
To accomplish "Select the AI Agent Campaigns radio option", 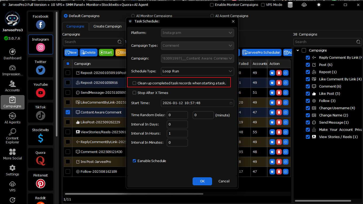I will 212,16.
